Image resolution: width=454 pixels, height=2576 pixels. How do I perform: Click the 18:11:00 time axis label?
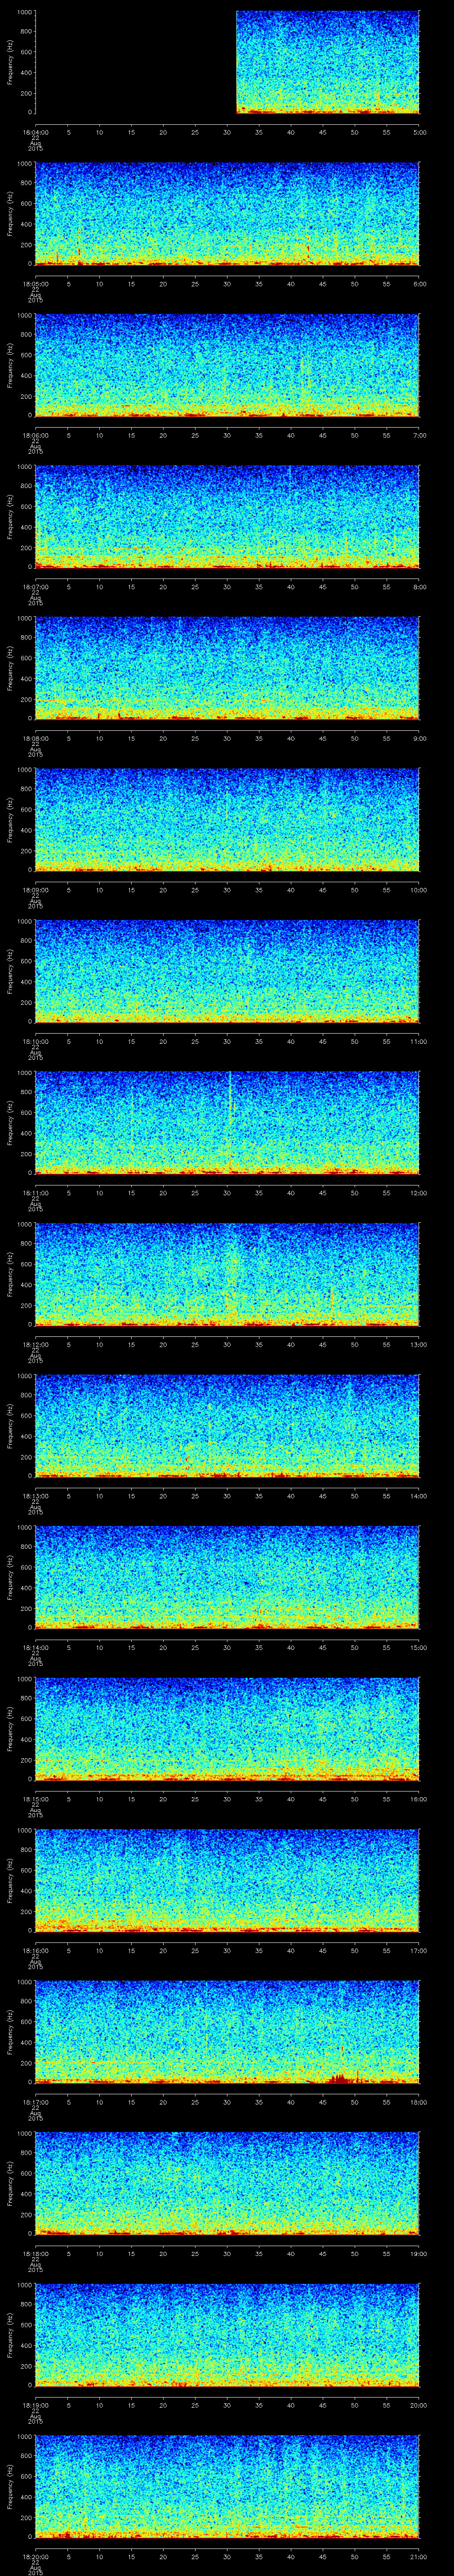tap(35, 1193)
